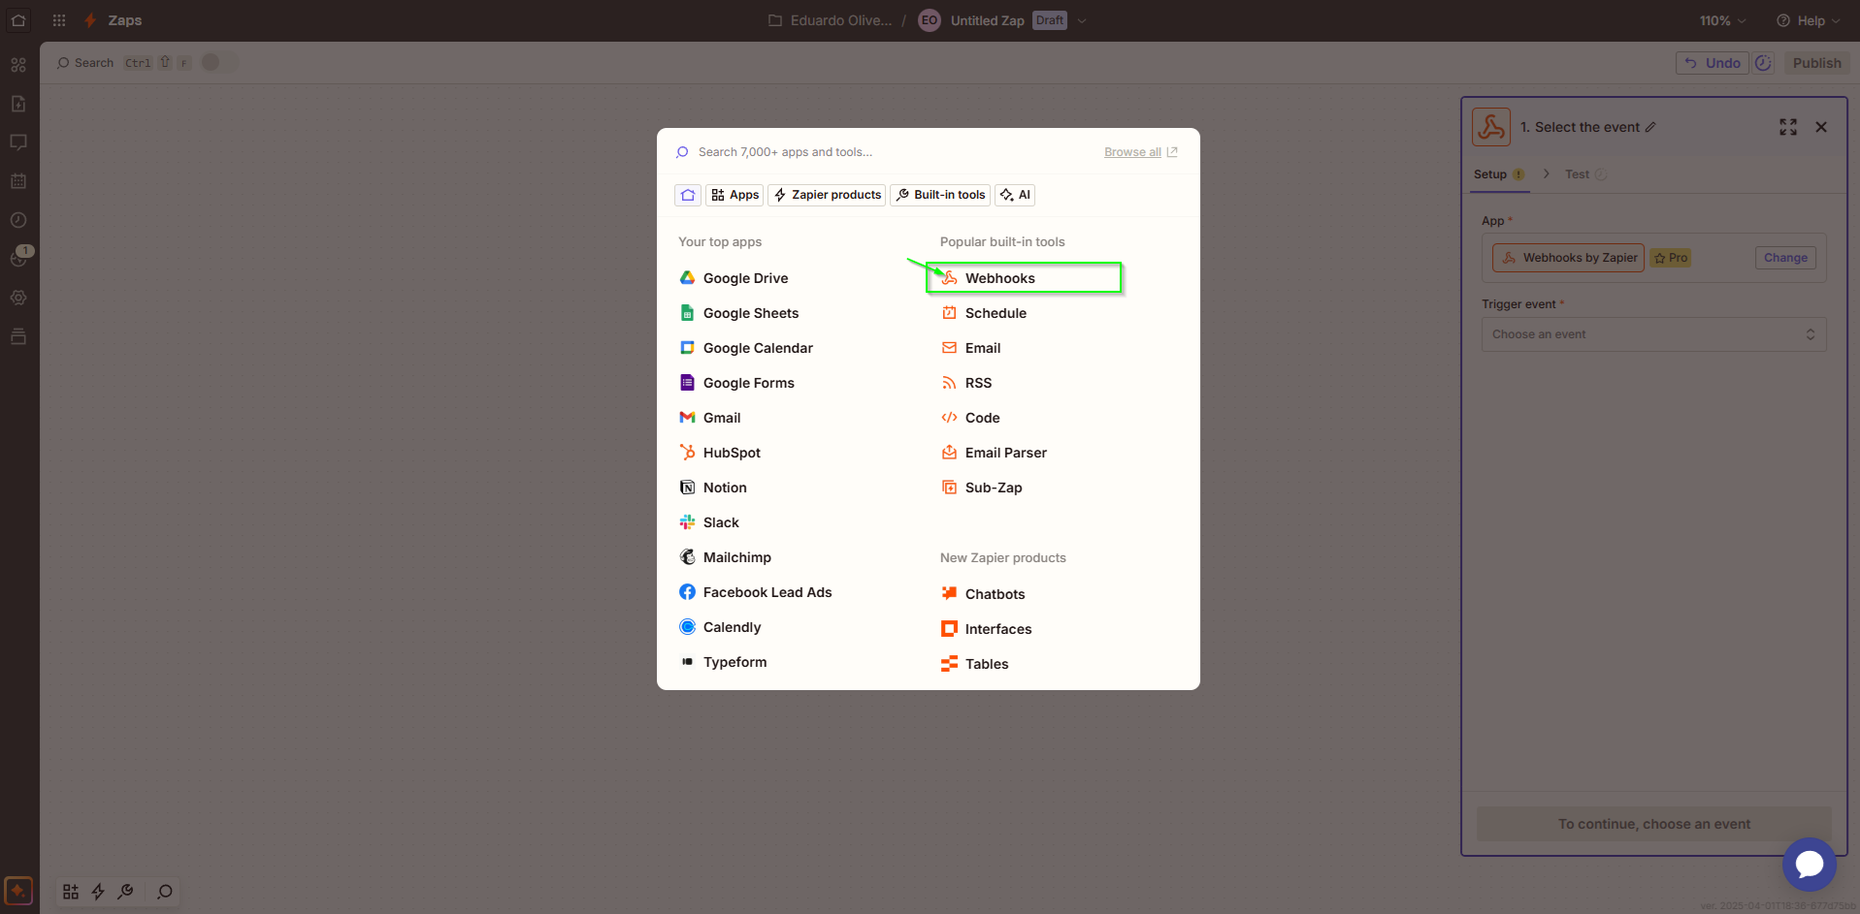The width and height of the screenshot is (1860, 914).
Task: Click the Publish button
Action: (1816, 63)
